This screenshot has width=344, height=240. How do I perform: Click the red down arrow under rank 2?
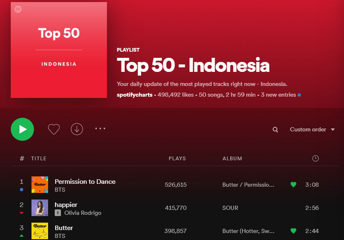click(22, 213)
